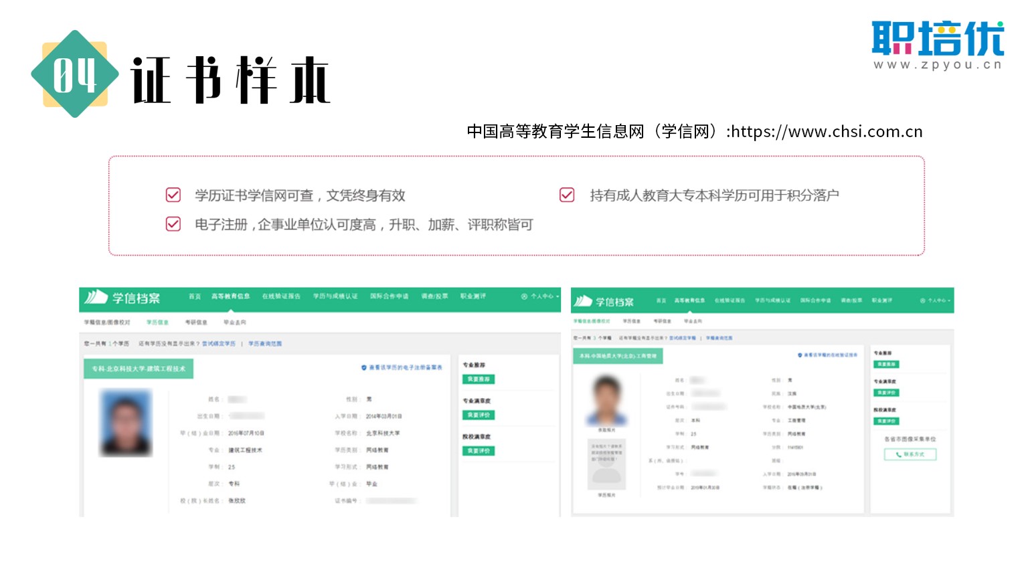Switch to 学籍信息/图像校对 tab, left screenshot

click(107, 322)
